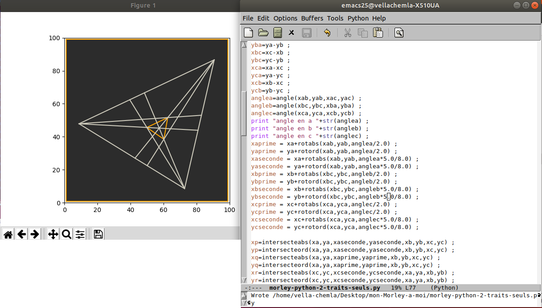The height and width of the screenshot is (308, 542).
Task: Paste from clipboard using toolbar icon
Action: point(378,33)
